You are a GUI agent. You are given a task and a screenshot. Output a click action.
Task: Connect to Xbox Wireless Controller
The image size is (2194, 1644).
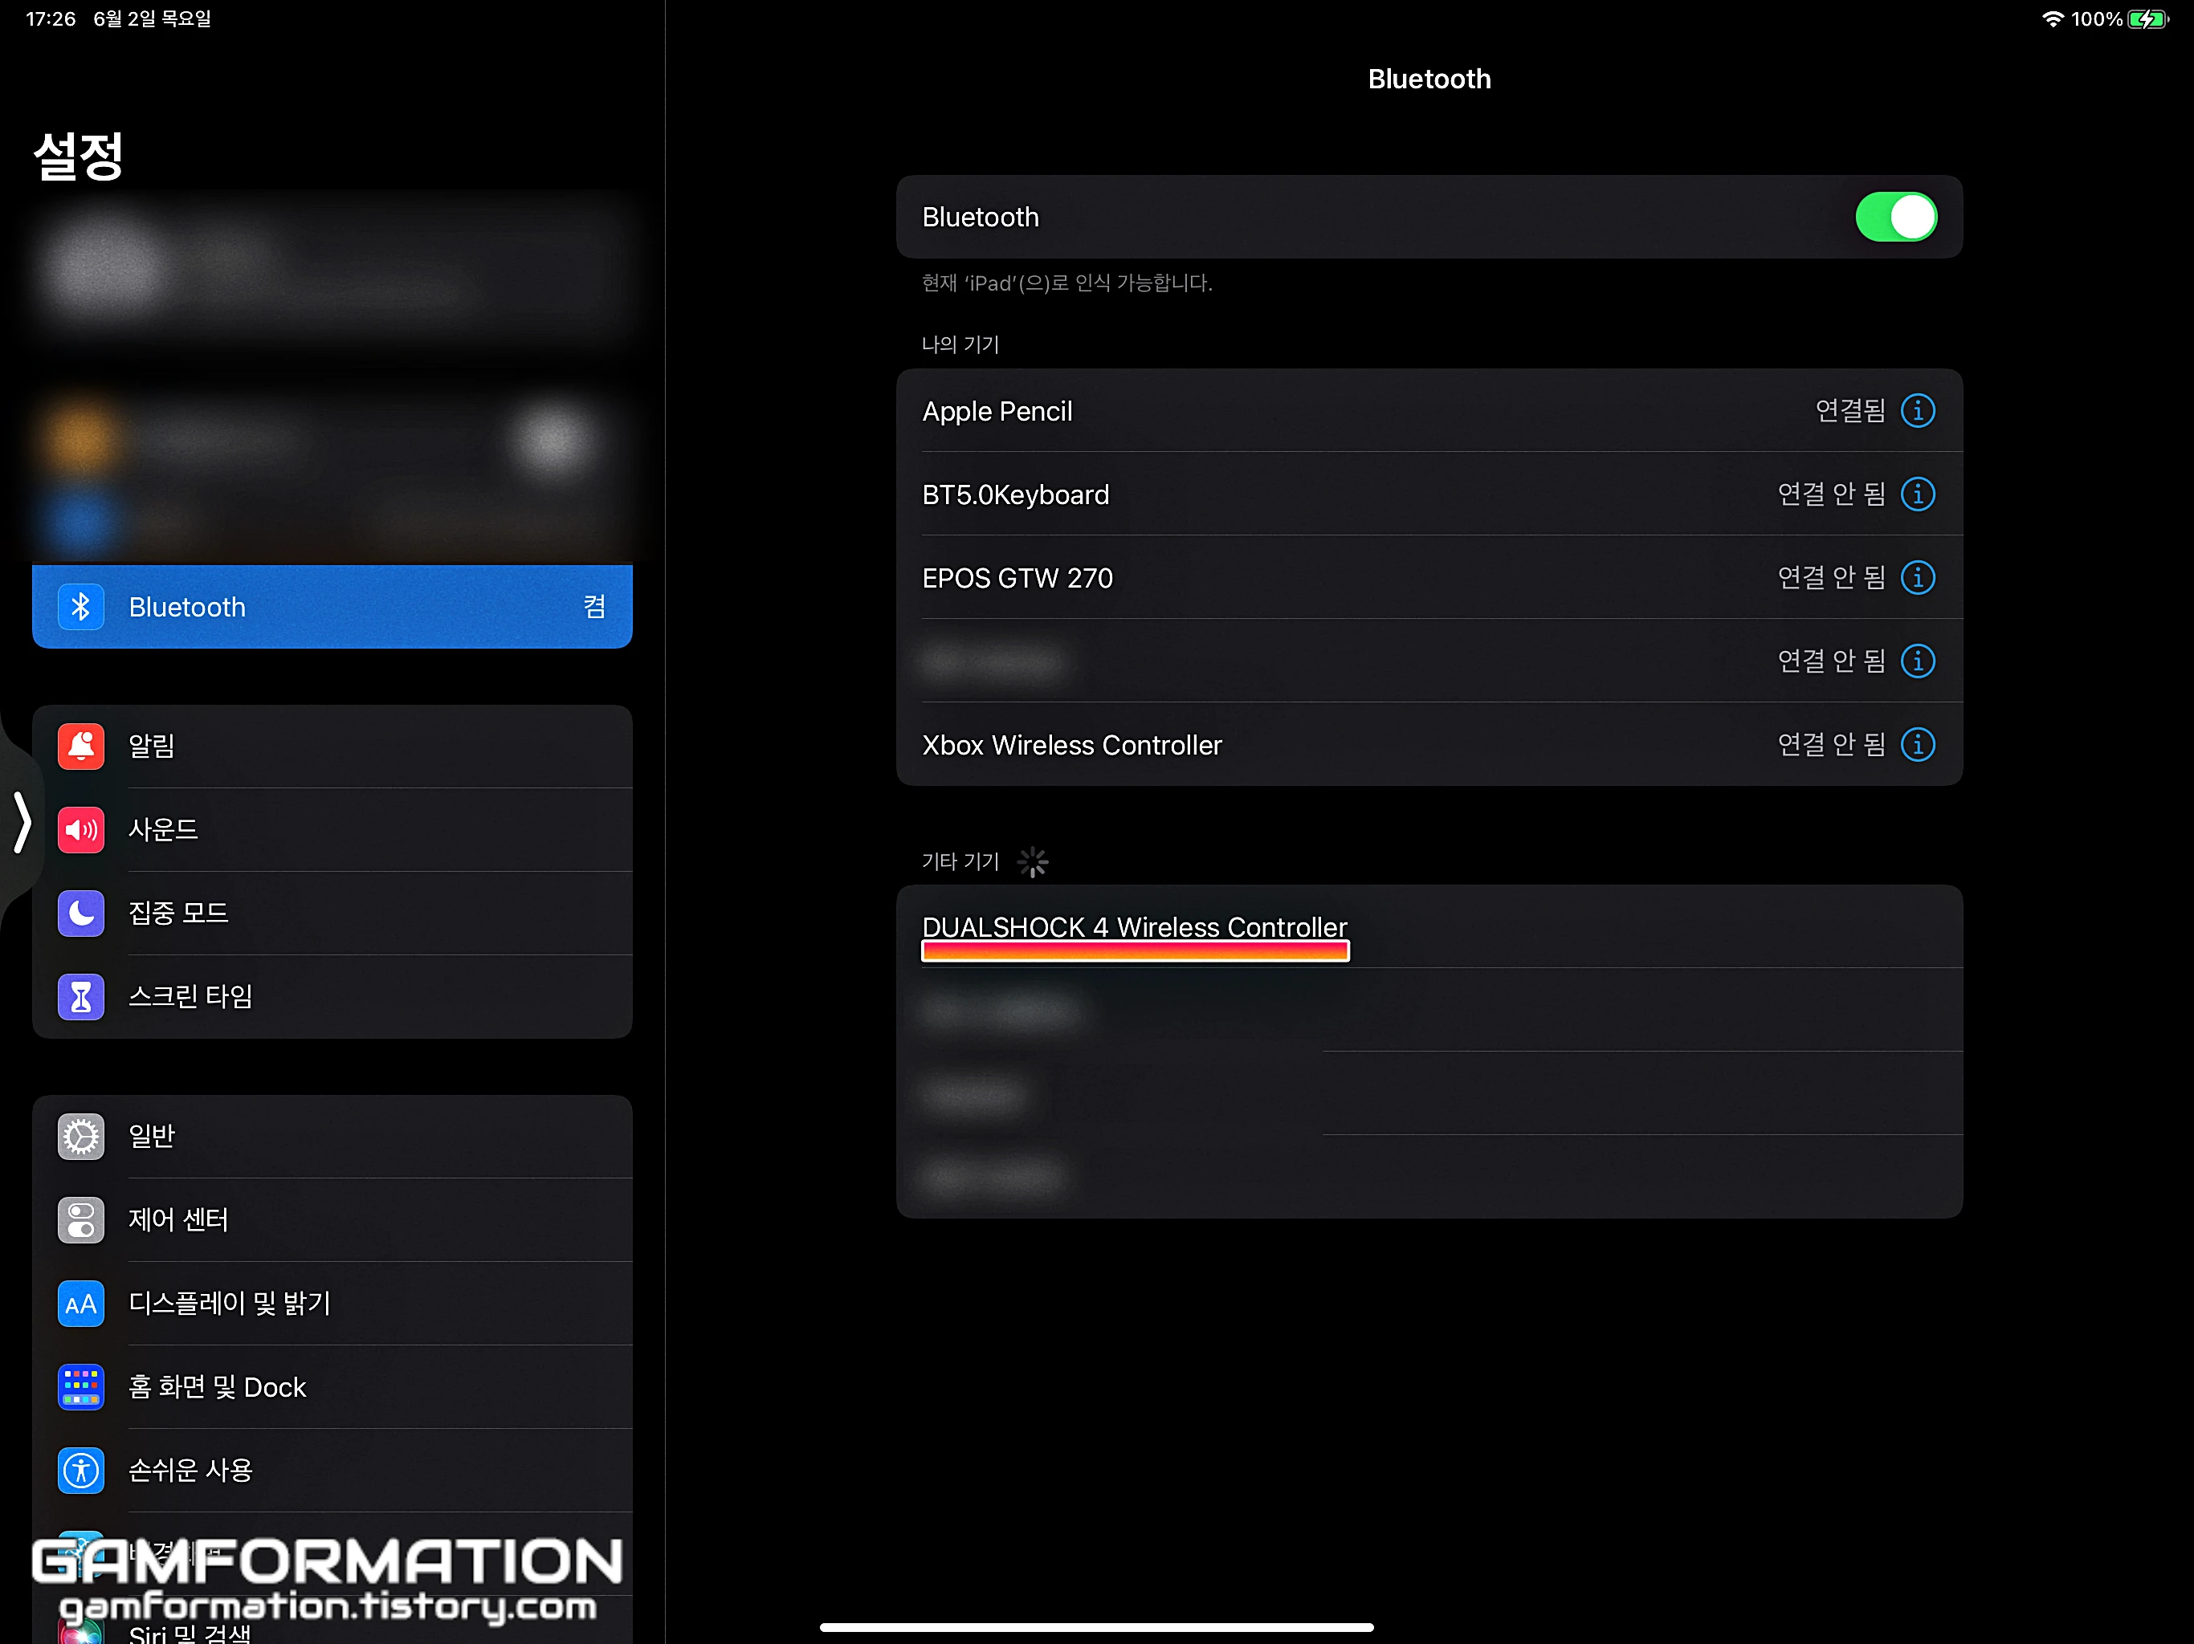(x=1071, y=745)
